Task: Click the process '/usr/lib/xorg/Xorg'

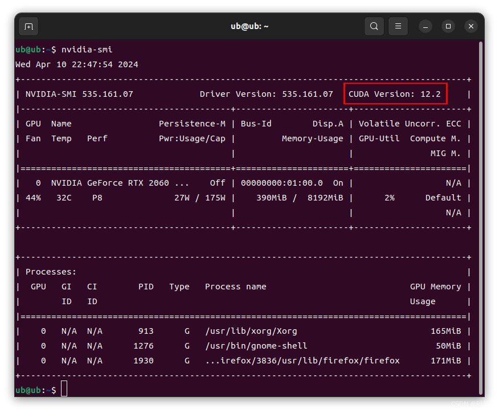Action: [x=251, y=331]
